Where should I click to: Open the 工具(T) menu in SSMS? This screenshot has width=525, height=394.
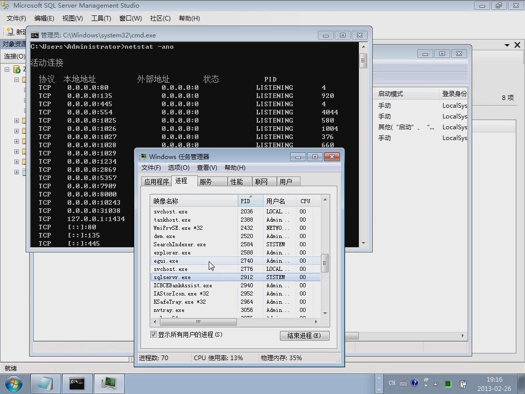click(x=101, y=18)
